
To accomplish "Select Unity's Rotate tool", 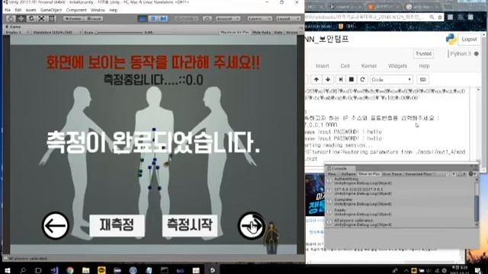I will (x=31, y=18).
